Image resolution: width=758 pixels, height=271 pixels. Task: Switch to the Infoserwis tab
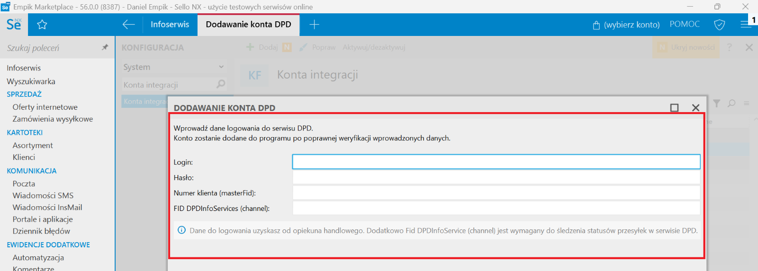click(x=170, y=25)
